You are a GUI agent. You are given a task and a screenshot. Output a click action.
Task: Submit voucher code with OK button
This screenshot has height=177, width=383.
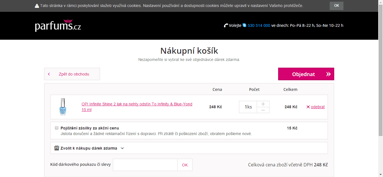click(185, 165)
